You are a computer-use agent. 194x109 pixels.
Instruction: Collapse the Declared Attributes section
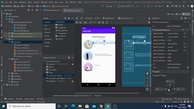click(x=153, y=30)
